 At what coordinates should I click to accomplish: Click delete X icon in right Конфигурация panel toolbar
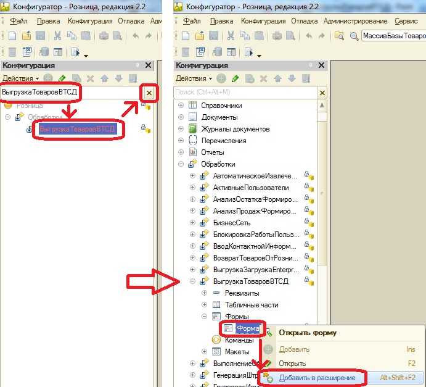[263, 78]
